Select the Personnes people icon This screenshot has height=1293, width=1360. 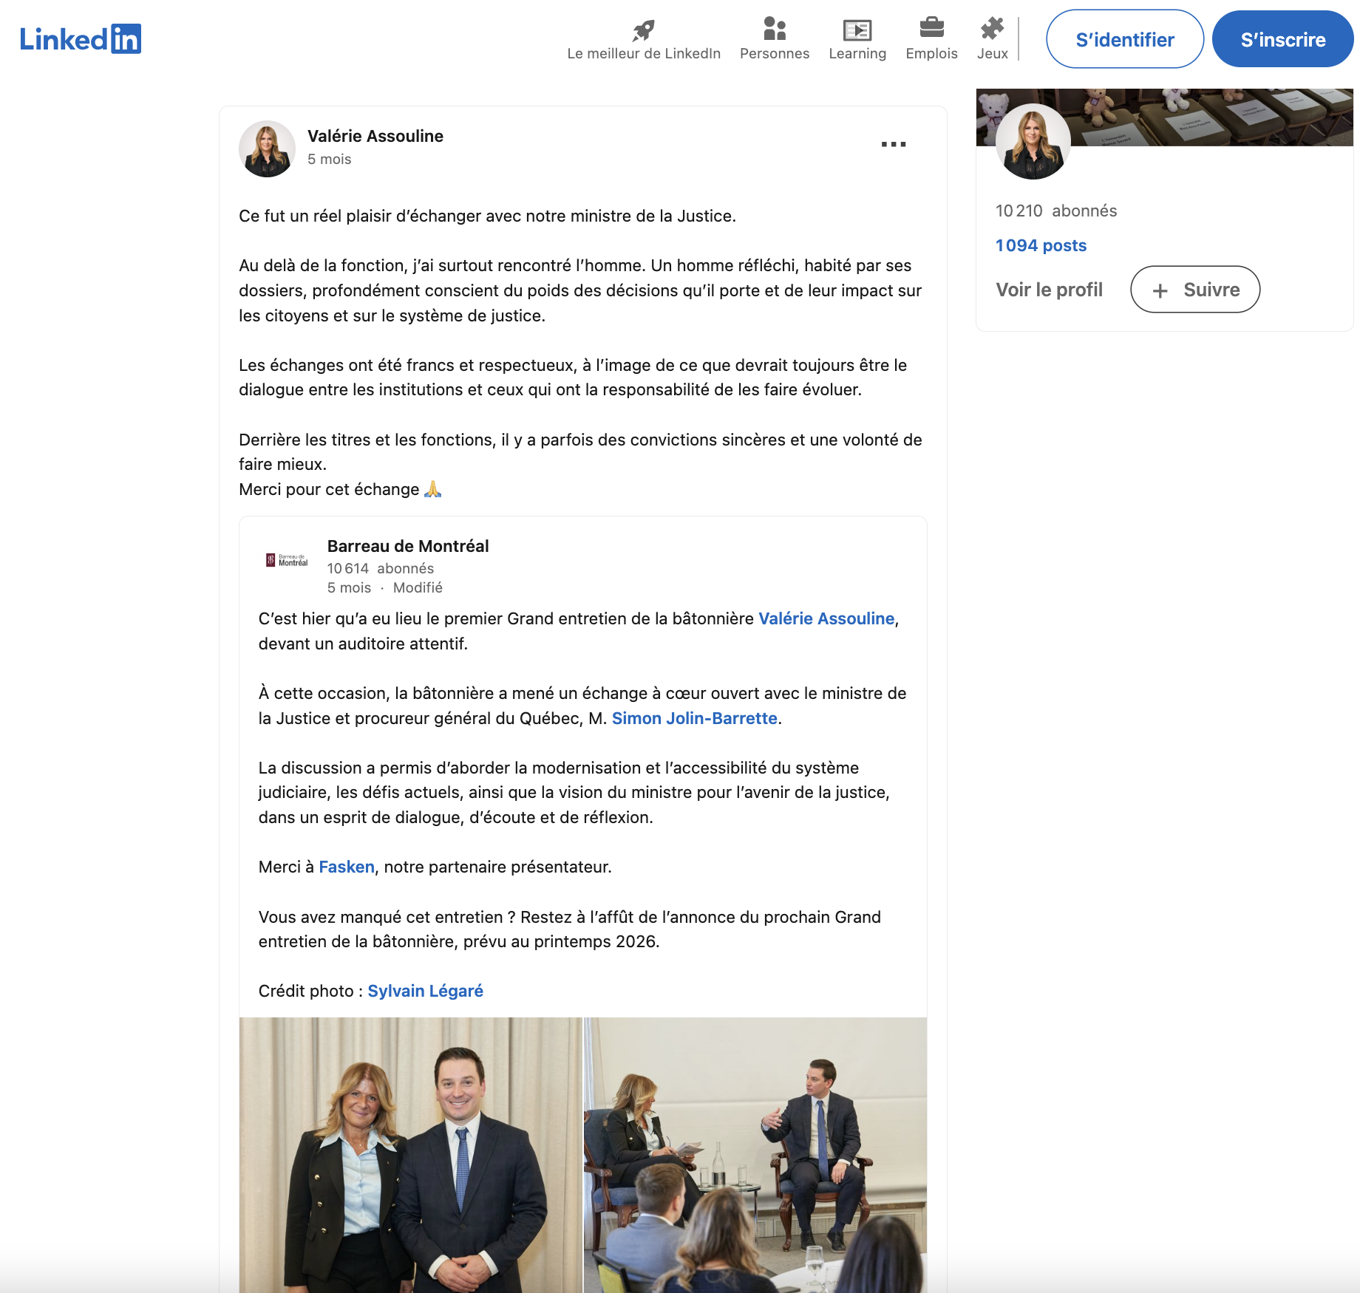pyautogui.click(x=775, y=29)
